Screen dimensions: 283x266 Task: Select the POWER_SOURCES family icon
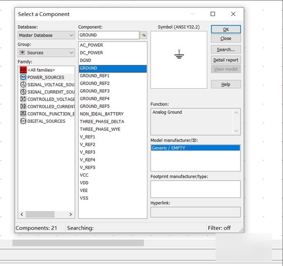tap(23, 77)
